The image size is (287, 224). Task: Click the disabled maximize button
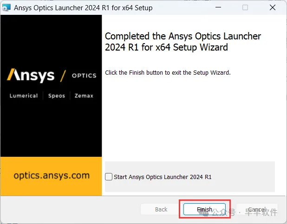point(245,7)
